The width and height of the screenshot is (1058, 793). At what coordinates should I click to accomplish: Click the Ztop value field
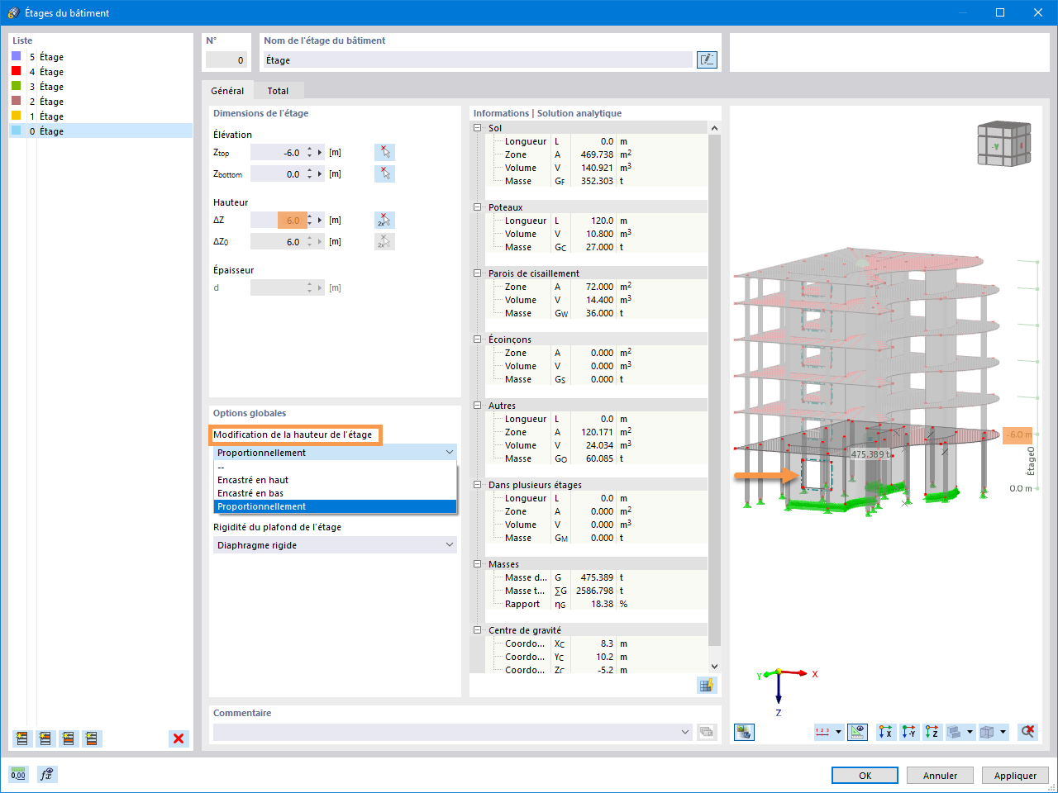pos(278,152)
